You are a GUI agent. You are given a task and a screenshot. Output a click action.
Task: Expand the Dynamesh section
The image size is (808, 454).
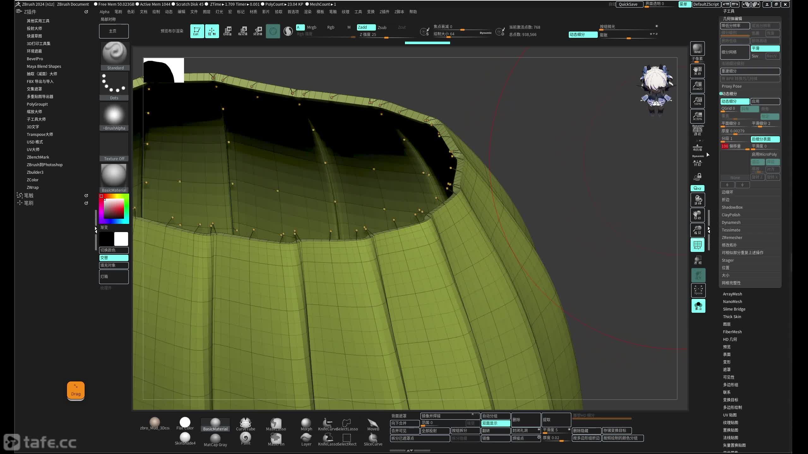click(731, 222)
